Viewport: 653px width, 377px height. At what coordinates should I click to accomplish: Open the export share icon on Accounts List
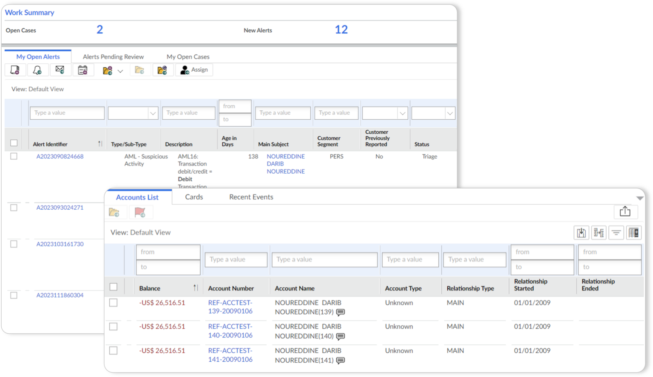(x=625, y=212)
